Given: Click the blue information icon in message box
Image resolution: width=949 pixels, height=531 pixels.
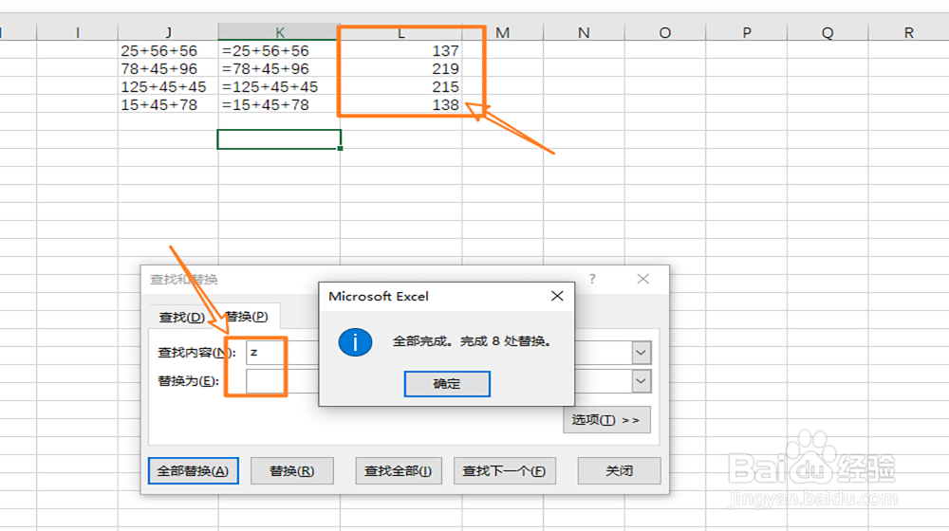Looking at the screenshot, I should pyautogui.click(x=355, y=342).
